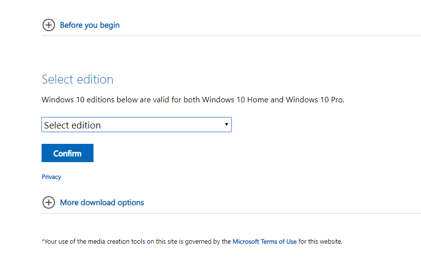Open the Privacy link
This screenshot has width=421, height=259.
click(51, 177)
